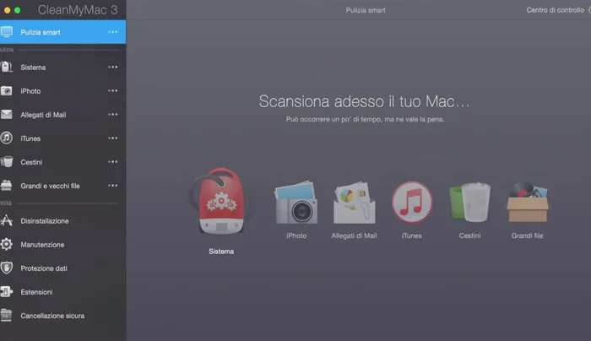Open options dots for iTunes row

112,138
